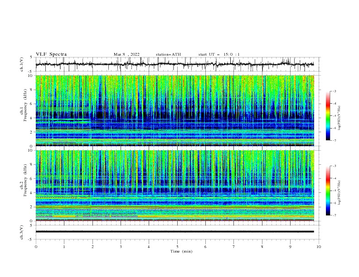359x277 pixels.
Task: Click the "7" tick on the time axis
Action: [234, 247]
